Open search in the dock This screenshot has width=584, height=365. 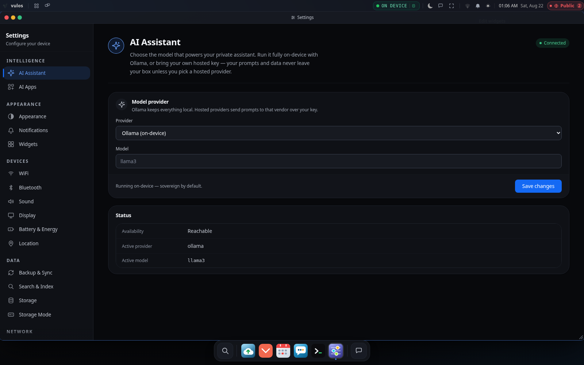tap(225, 351)
